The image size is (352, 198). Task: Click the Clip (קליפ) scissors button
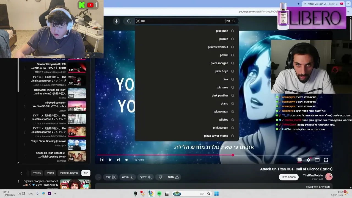tap(111, 177)
